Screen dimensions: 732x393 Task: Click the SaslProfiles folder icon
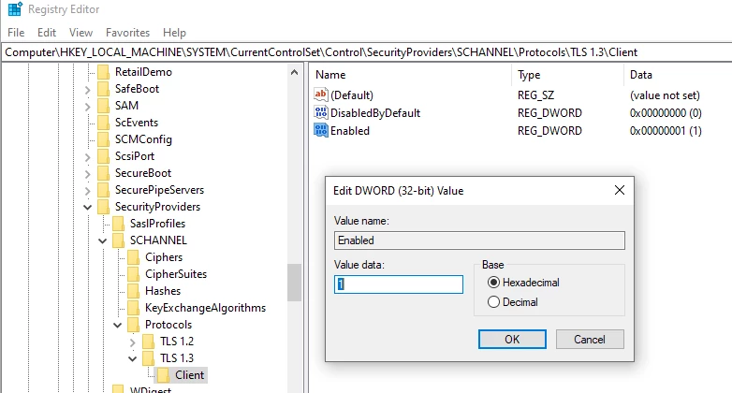pos(118,223)
